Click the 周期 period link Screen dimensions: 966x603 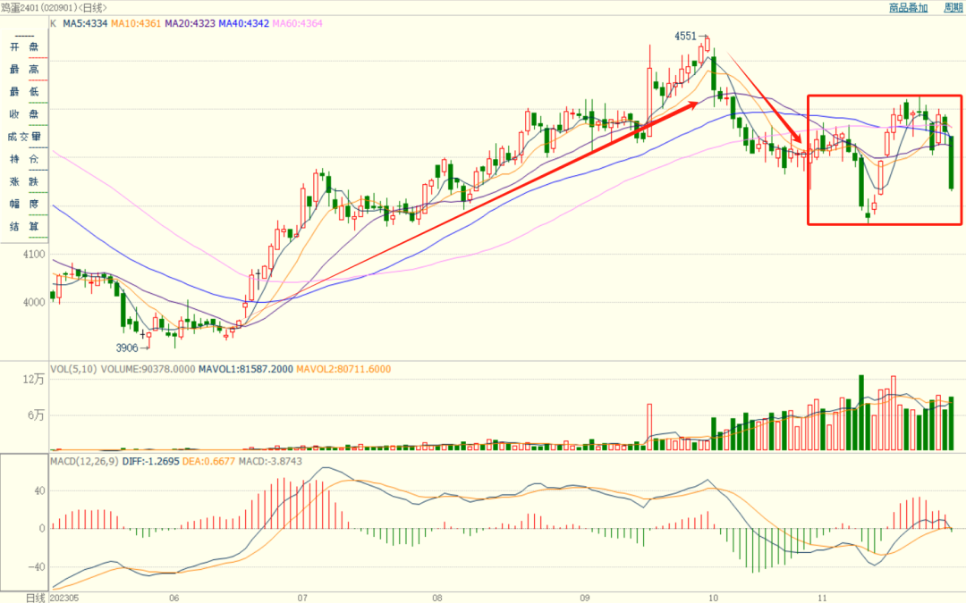point(953,7)
